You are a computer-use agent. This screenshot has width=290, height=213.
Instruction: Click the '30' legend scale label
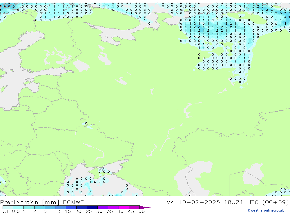(x=99, y=211)
